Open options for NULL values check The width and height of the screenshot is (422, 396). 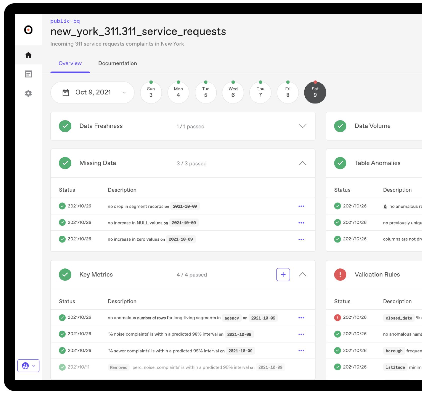click(x=301, y=223)
